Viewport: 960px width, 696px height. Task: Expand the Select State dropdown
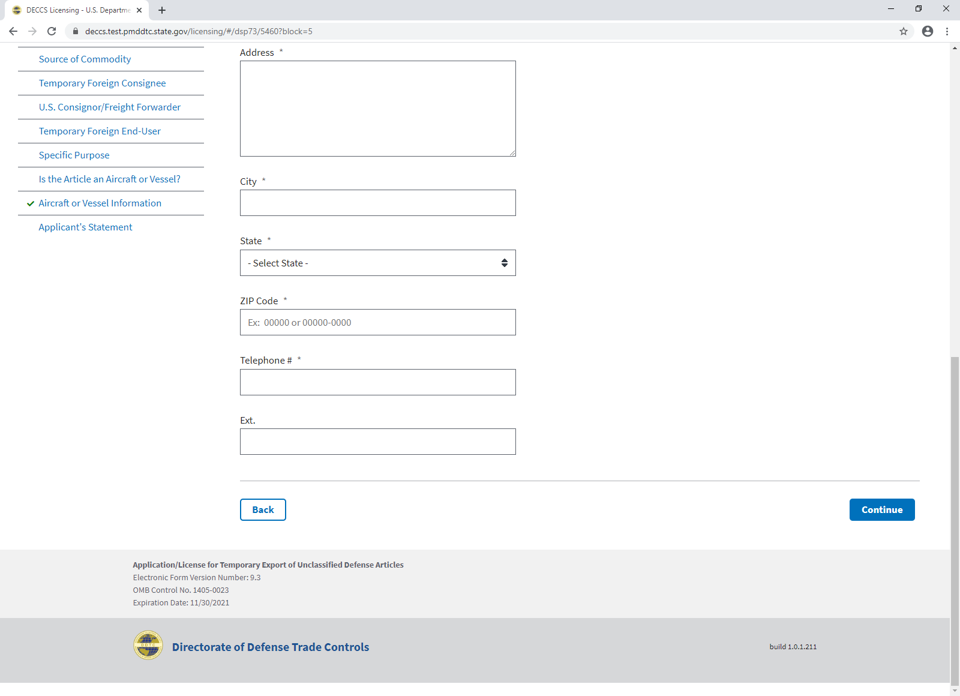pyautogui.click(x=378, y=263)
